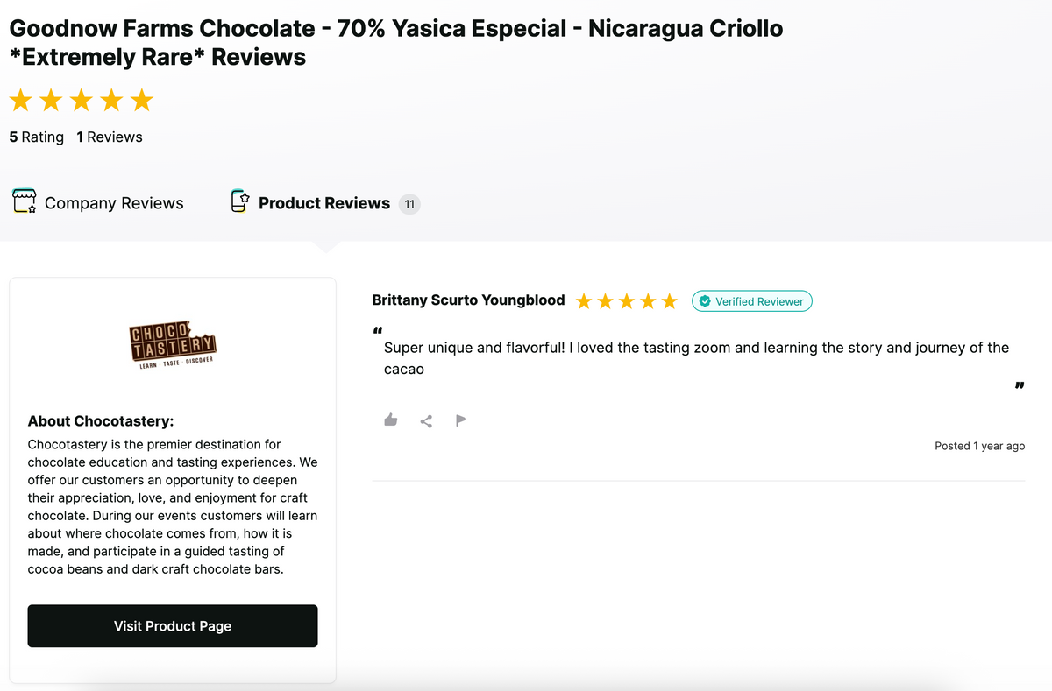
Task: Click the Verified Reviewer checkmark icon
Action: (705, 301)
